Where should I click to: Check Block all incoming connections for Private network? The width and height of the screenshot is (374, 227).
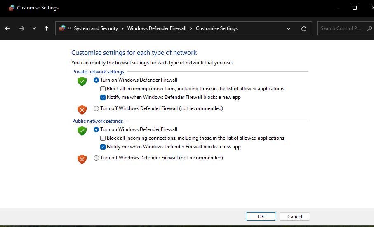(x=103, y=89)
